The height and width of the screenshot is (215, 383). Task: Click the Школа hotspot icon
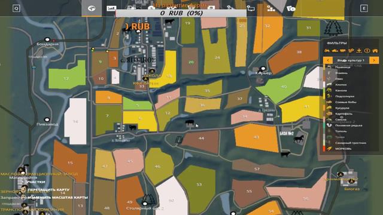click(152, 71)
